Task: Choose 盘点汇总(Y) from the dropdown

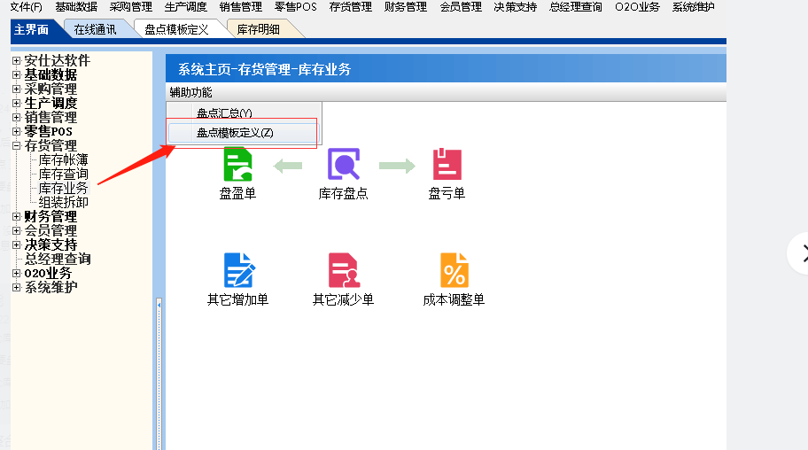Action: click(244, 112)
